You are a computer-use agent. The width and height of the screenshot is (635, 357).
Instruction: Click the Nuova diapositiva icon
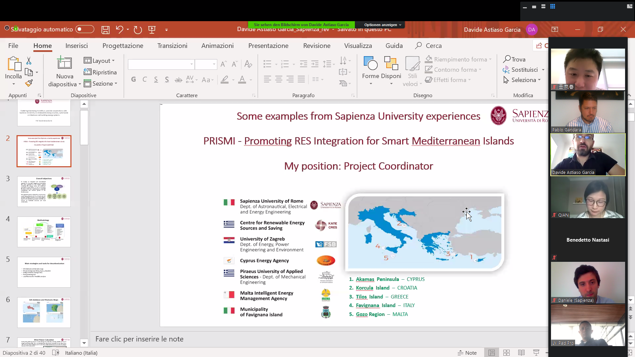point(64,63)
